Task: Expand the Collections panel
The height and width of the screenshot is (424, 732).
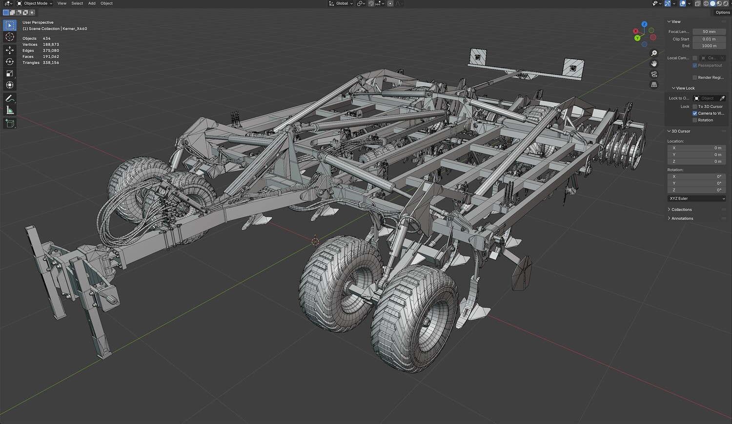Action: click(680, 210)
